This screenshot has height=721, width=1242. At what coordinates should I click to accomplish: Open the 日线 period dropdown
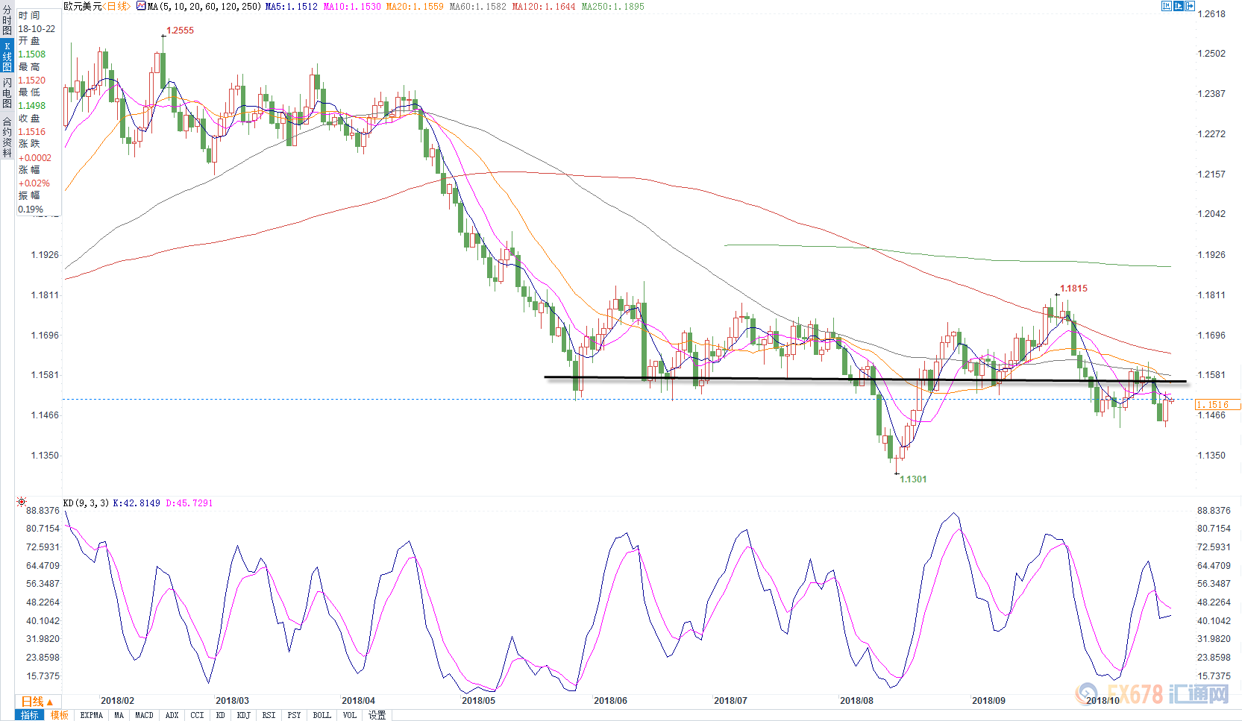37,702
